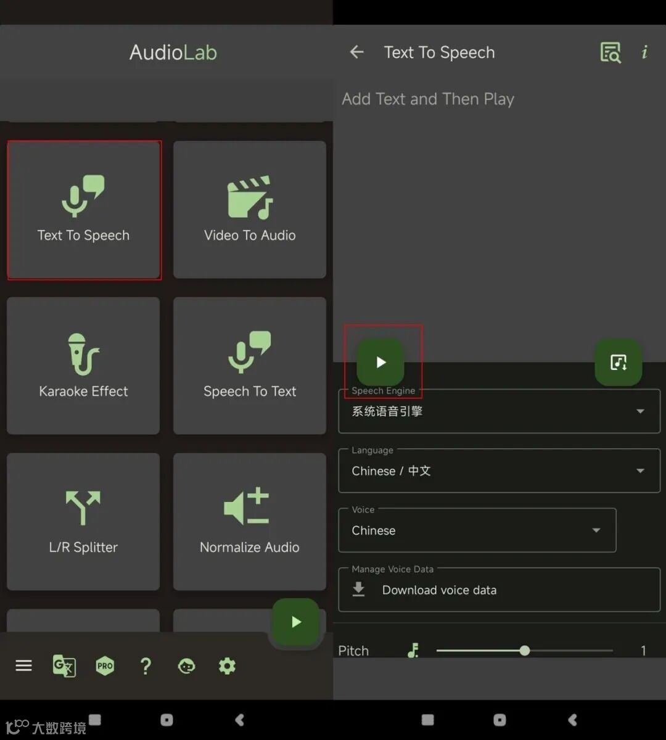The height and width of the screenshot is (740, 666).
Task: Open the Video To Audio tool
Action: (250, 210)
